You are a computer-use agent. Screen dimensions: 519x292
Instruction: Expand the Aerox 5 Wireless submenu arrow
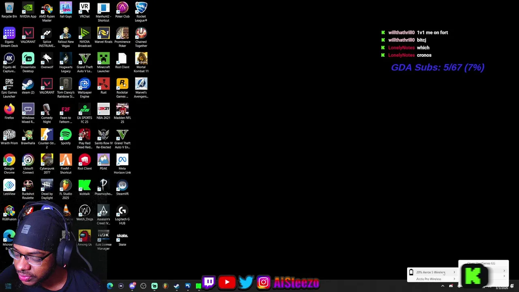454,272
